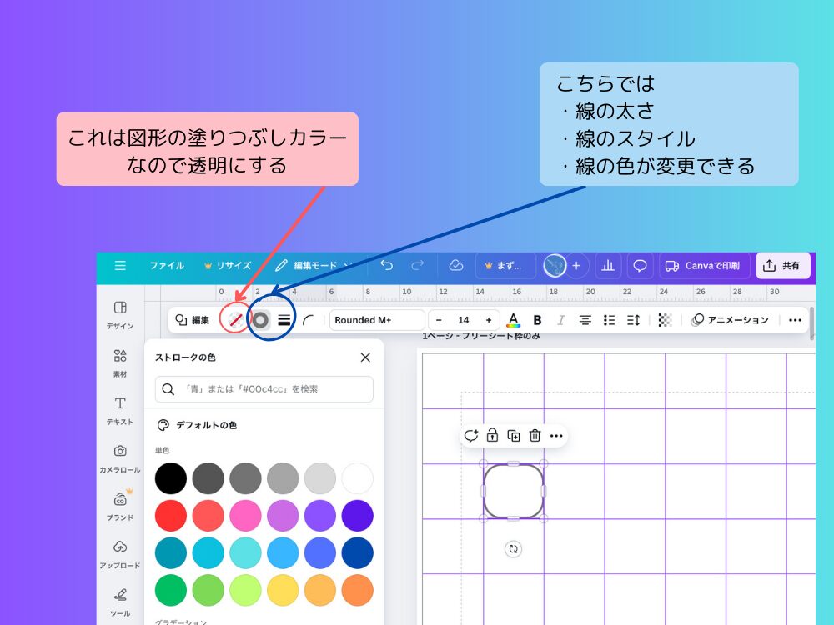The width and height of the screenshot is (834, 625).
Task: Switch to the テキスト tab in sidebar
Action: (x=119, y=411)
